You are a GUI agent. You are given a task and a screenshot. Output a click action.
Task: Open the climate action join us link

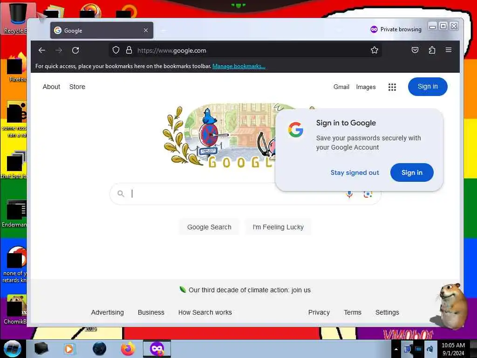[250, 290]
